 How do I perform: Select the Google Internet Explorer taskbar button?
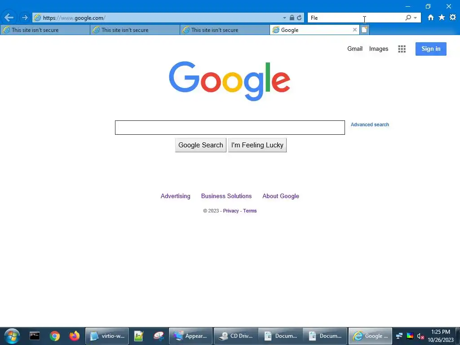coord(370,336)
